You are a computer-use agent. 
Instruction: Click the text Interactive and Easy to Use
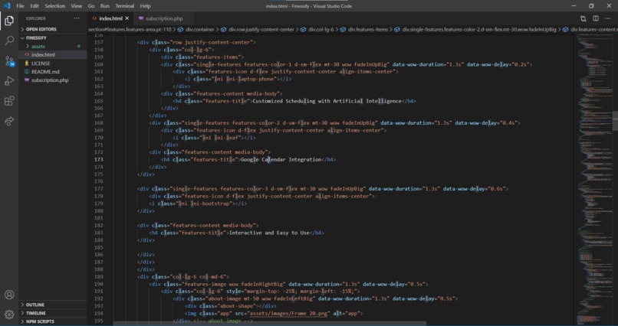269,233
